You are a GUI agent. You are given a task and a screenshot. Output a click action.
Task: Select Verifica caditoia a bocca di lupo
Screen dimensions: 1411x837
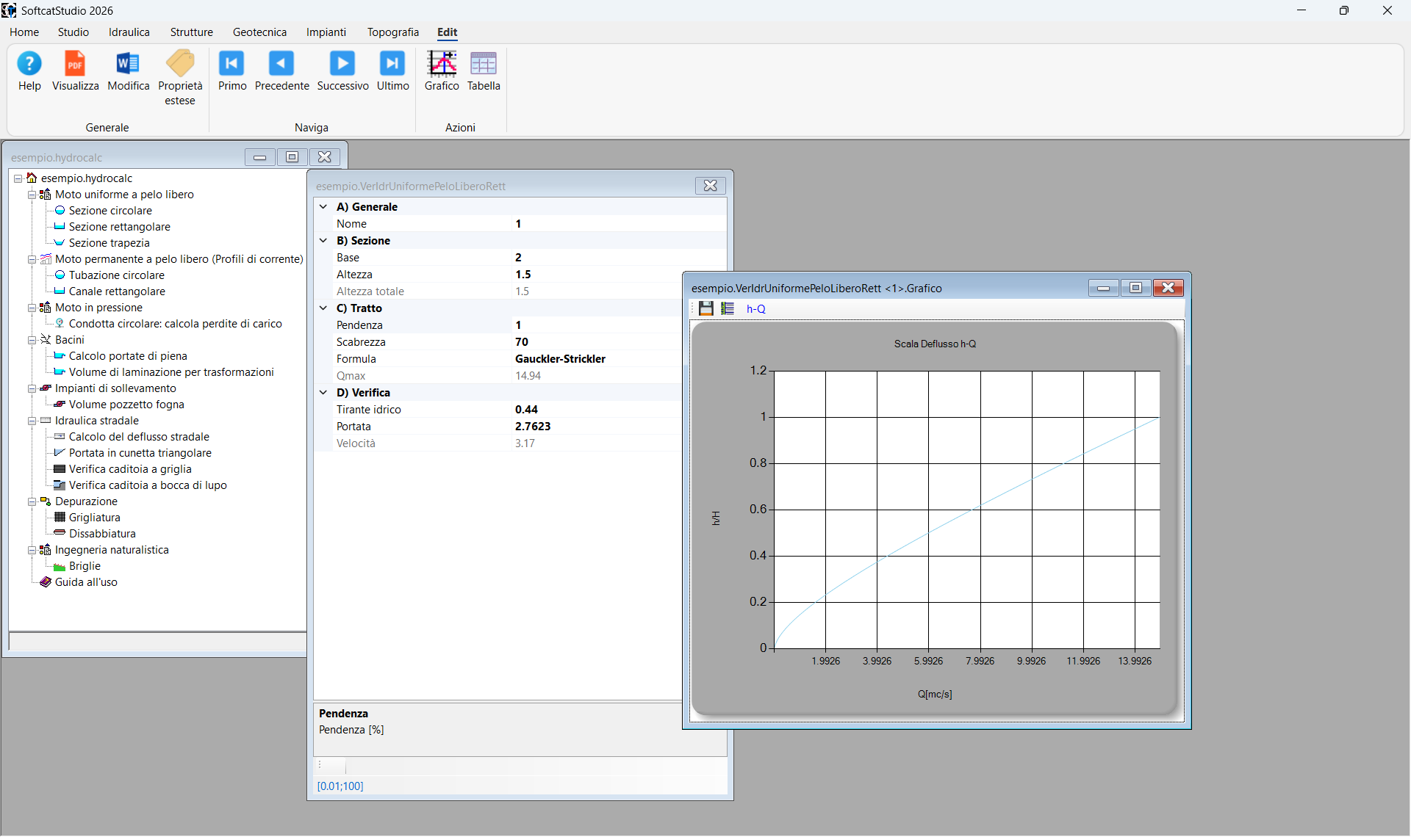pyautogui.click(x=148, y=485)
